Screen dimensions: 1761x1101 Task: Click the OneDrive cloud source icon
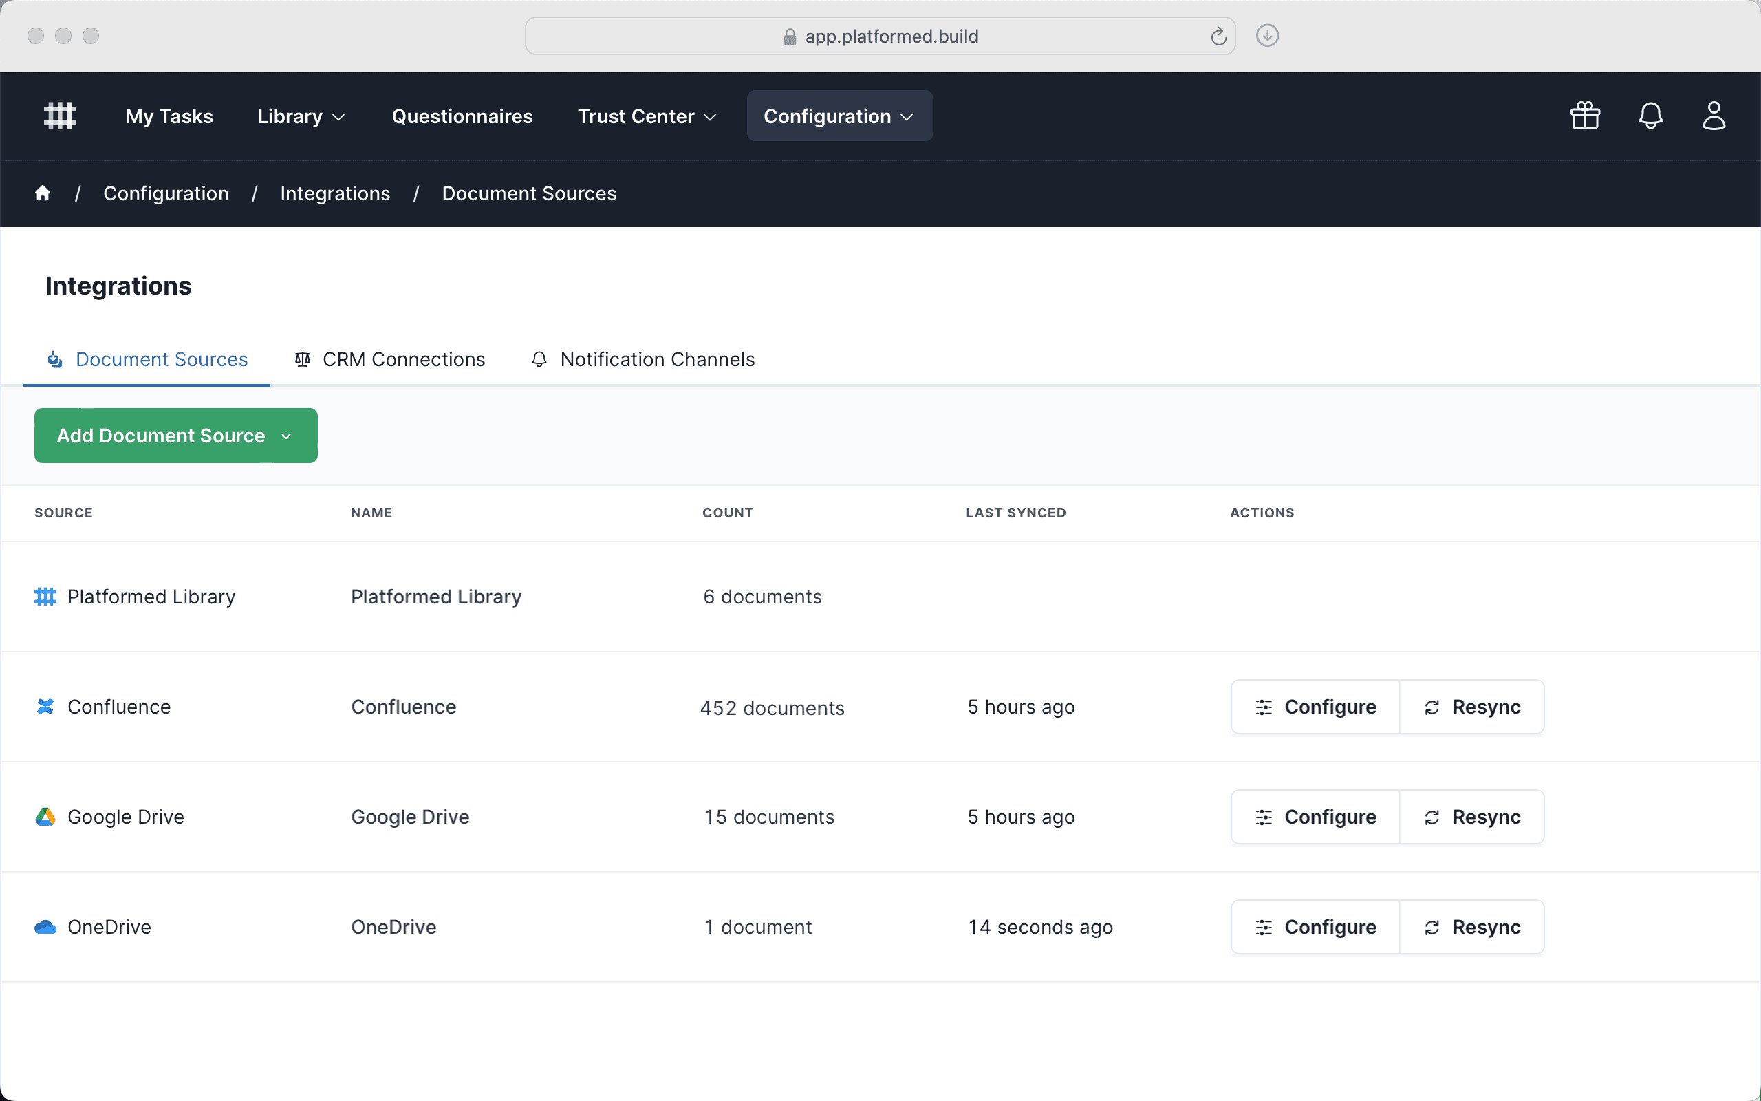point(45,927)
